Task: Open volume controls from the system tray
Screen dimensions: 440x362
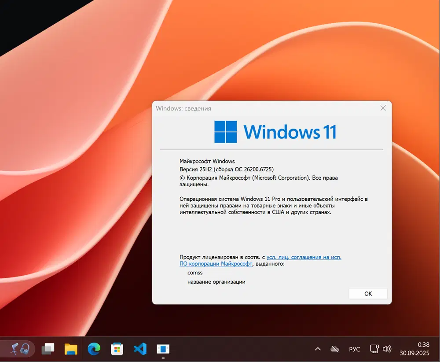Action: coord(388,348)
